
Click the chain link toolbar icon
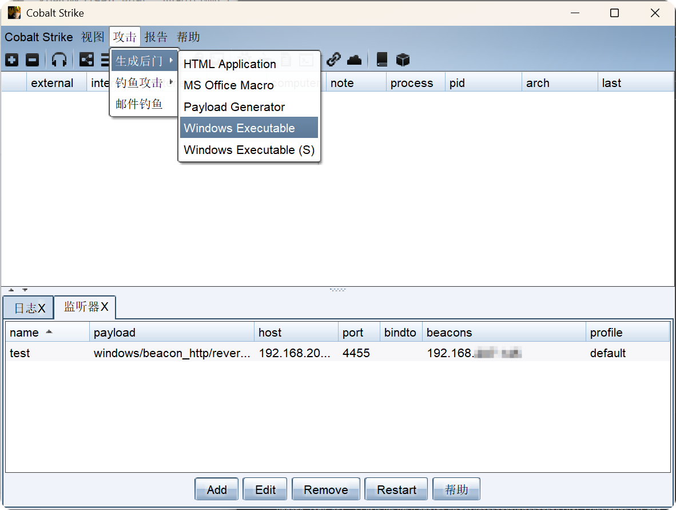pyautogui.click(x=333, y=60)
